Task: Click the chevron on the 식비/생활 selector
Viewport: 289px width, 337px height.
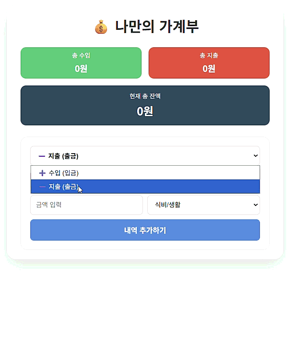Action: [255, 205]
